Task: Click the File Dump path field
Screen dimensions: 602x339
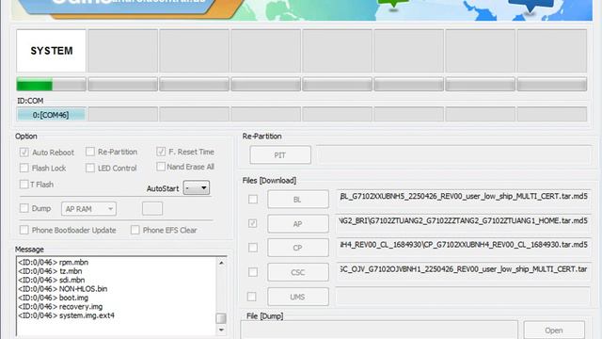Action: [379, 331]
